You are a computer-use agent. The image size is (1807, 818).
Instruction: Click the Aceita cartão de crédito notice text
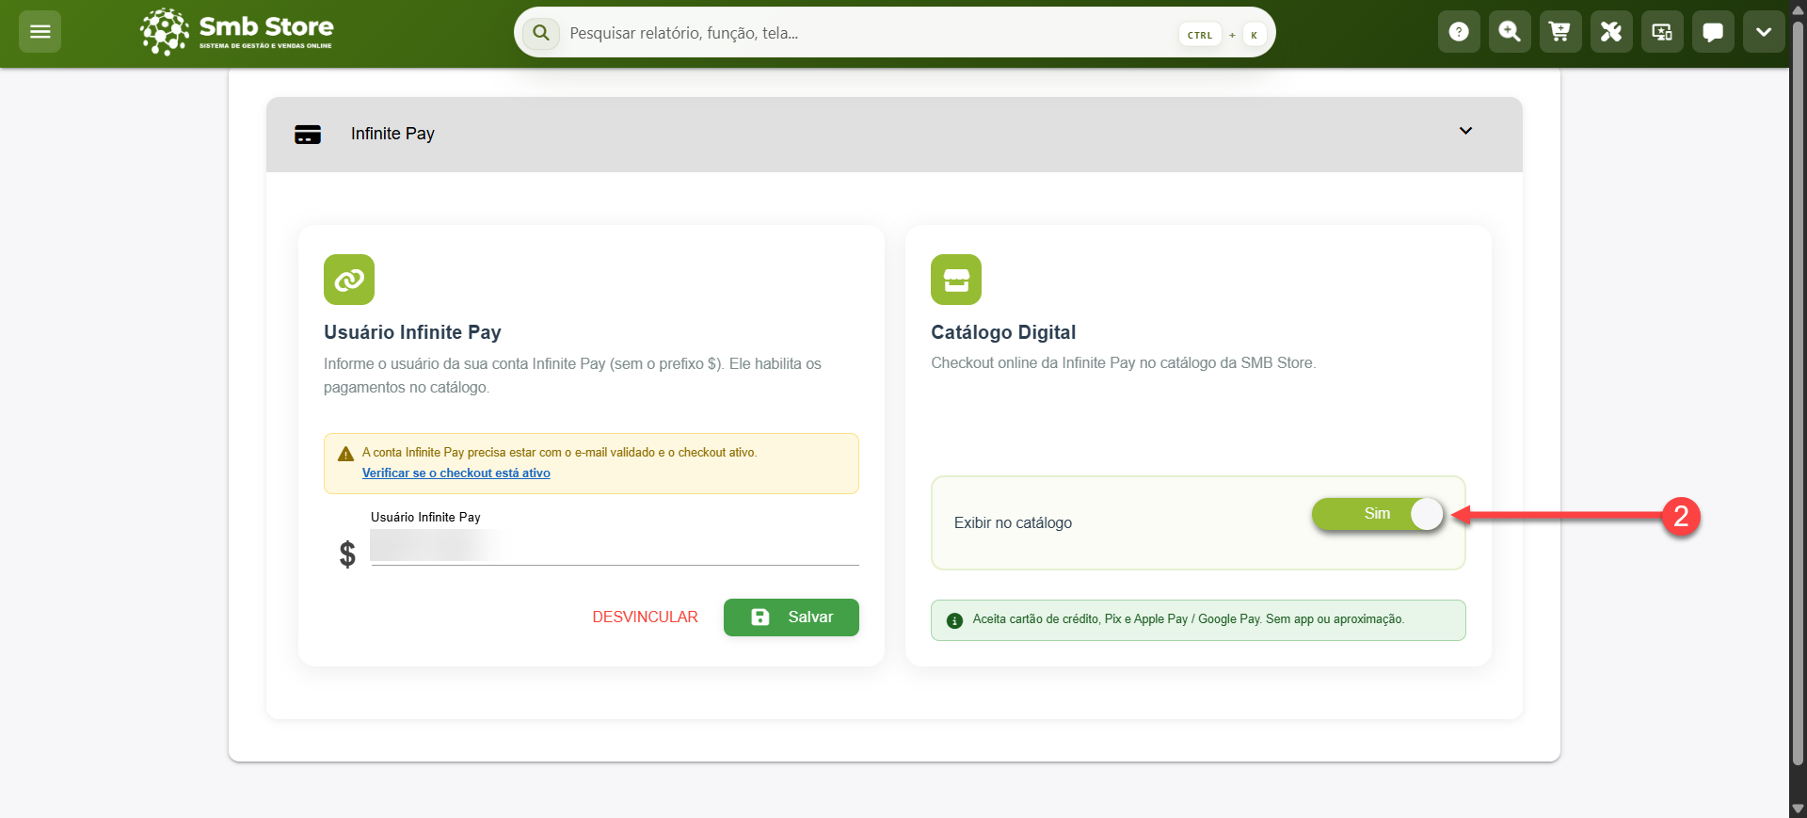(x=1189, y=619)
